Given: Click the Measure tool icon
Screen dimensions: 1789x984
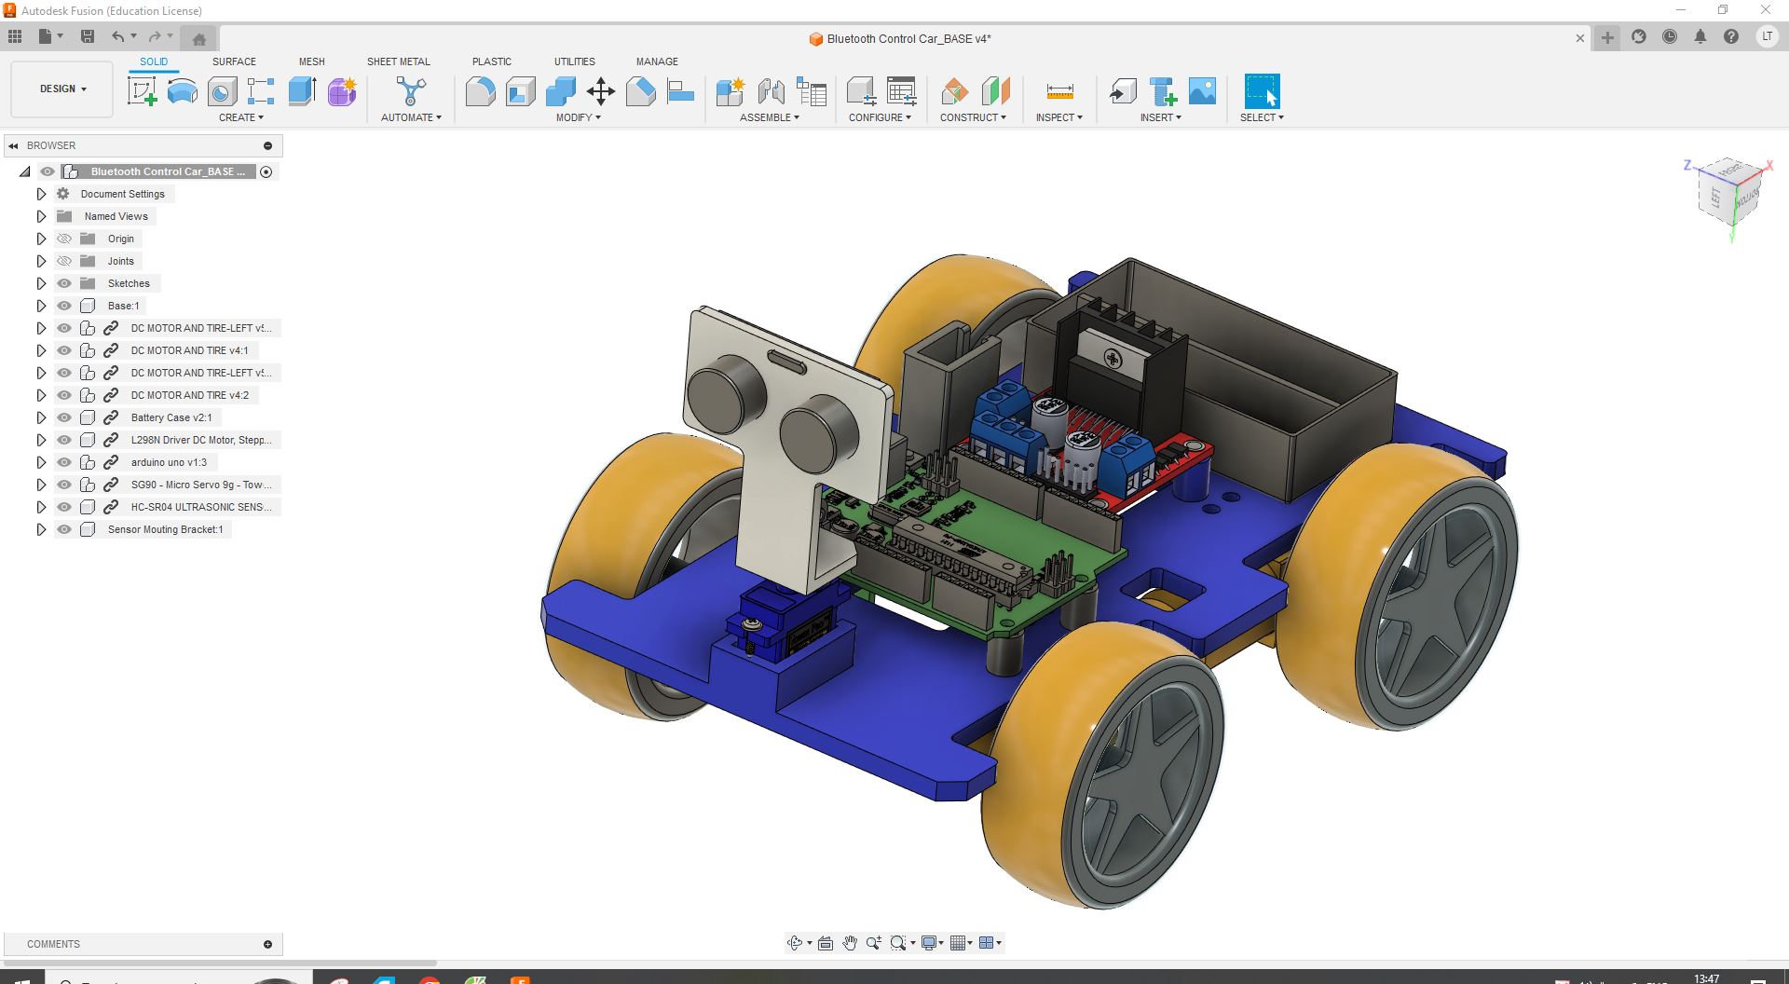Looking at the screenshot, I should tap(1059, 91).
